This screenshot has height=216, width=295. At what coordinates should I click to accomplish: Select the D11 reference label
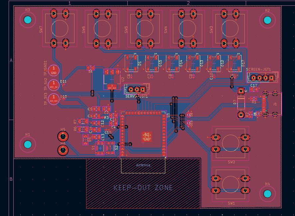coord(64,81)
